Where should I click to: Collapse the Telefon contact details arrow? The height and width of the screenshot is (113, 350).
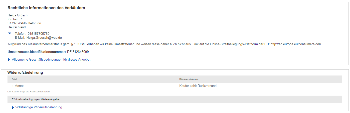(9, 33)
